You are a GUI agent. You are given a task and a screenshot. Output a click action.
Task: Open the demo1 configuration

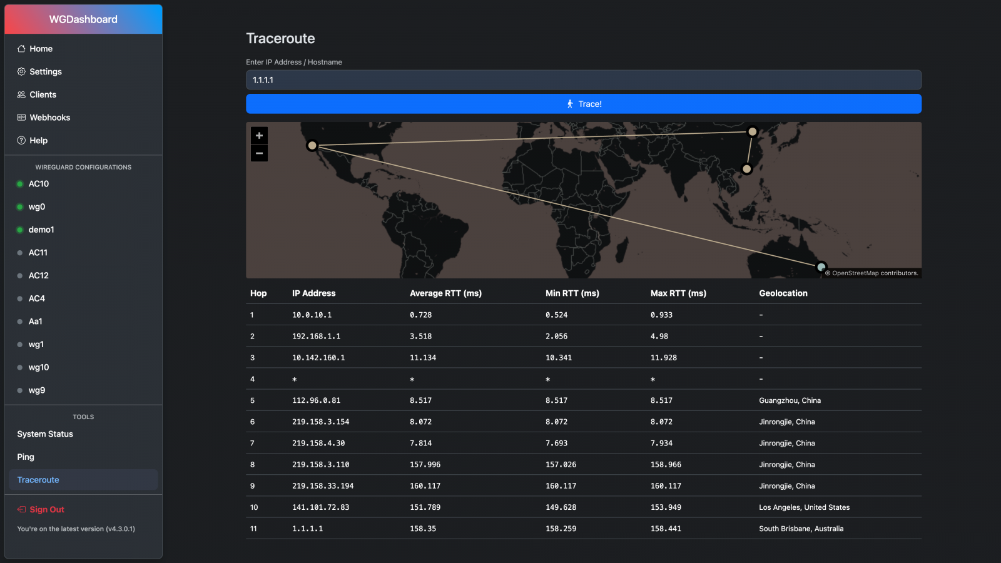tap(41, 230)
